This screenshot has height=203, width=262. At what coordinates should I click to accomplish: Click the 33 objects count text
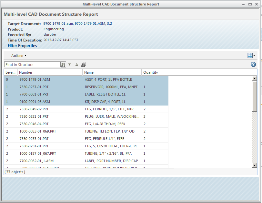(x=15, y=172)
